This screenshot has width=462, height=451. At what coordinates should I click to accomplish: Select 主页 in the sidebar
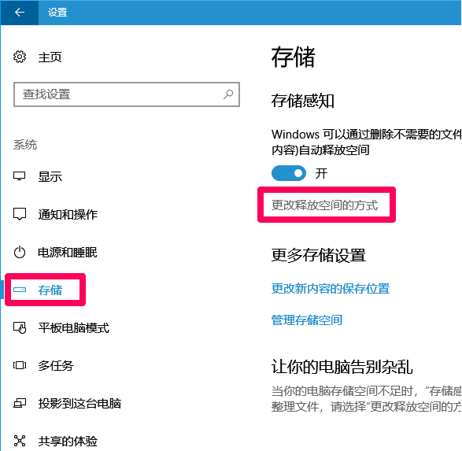click(50, 57)
